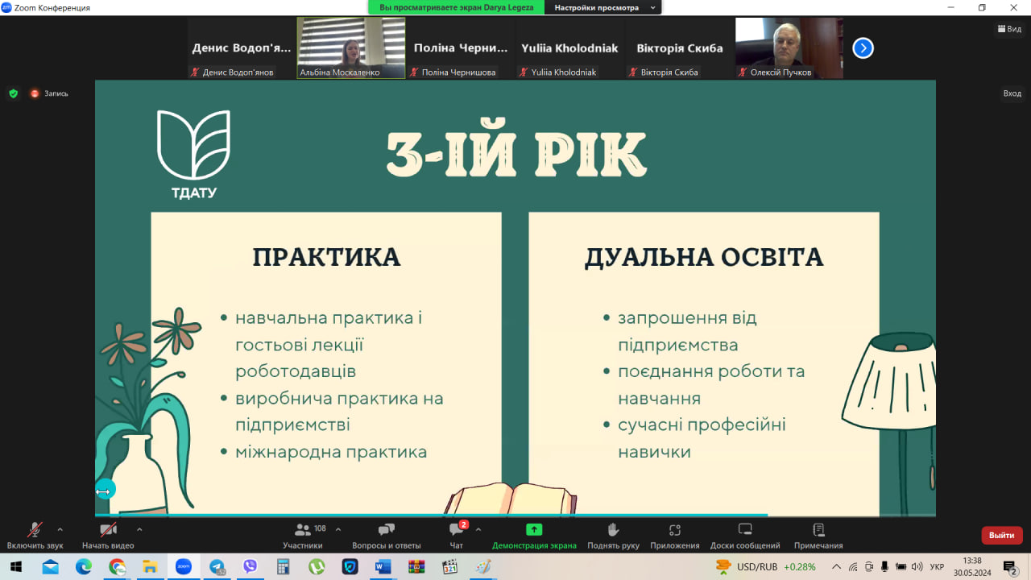The image size is (1031, 580).
Task: Open taskbar clock showing 13:38
Action: (x=972, y=567)
